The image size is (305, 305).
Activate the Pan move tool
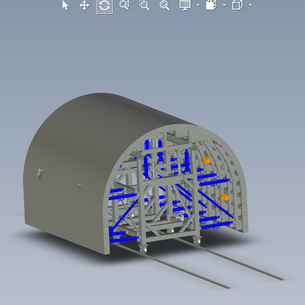coord(85,5)
